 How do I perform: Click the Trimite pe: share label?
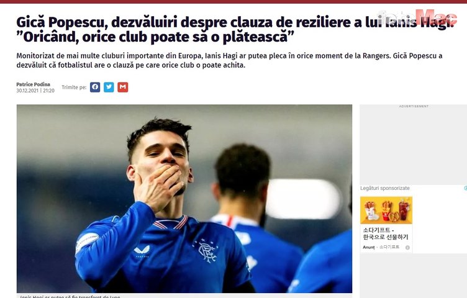pos(74,87)
